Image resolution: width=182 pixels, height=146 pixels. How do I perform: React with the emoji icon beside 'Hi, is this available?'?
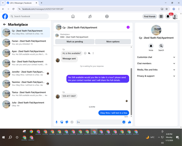[85, 53]
